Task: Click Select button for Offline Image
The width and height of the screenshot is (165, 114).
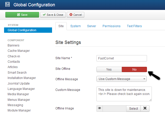Action: [134, 108]
